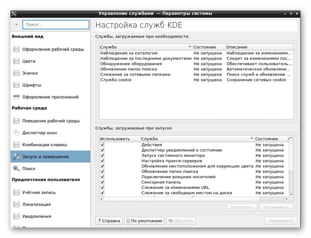The image size is (311, 238).
Task: Click the Состояние header in startup table
Action: [x=271, y=139]
